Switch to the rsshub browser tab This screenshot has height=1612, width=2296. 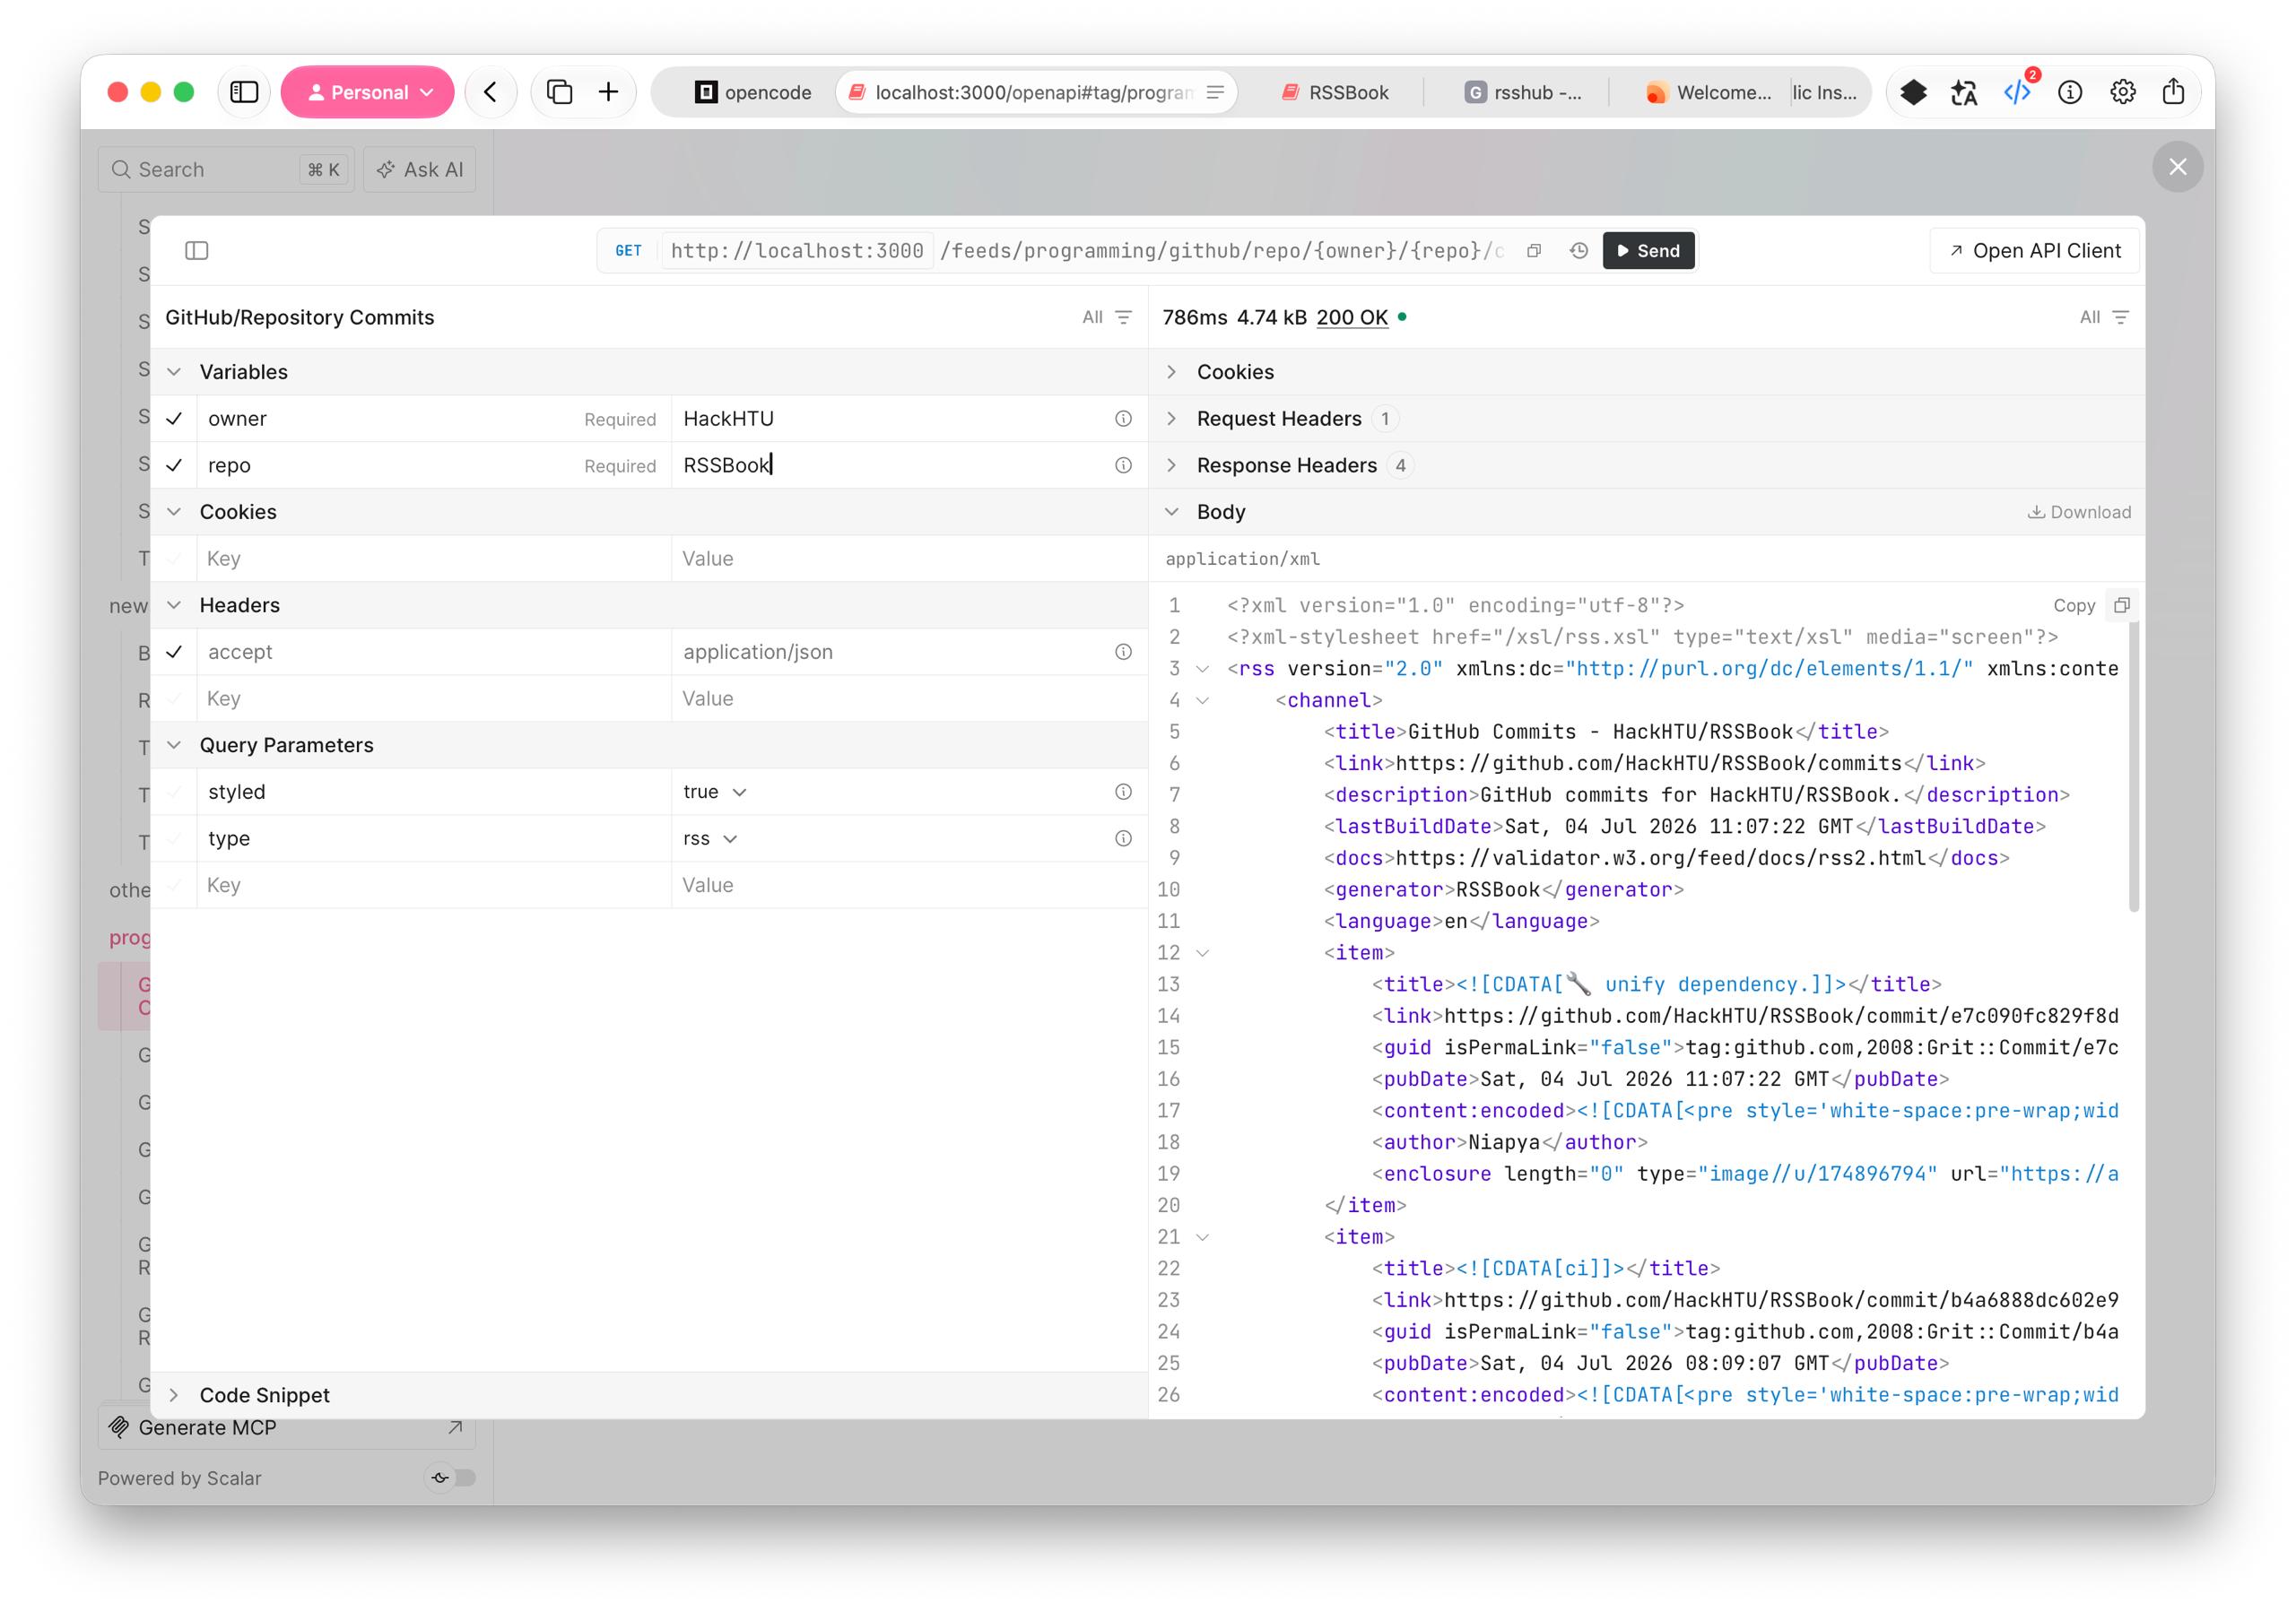1522,92
